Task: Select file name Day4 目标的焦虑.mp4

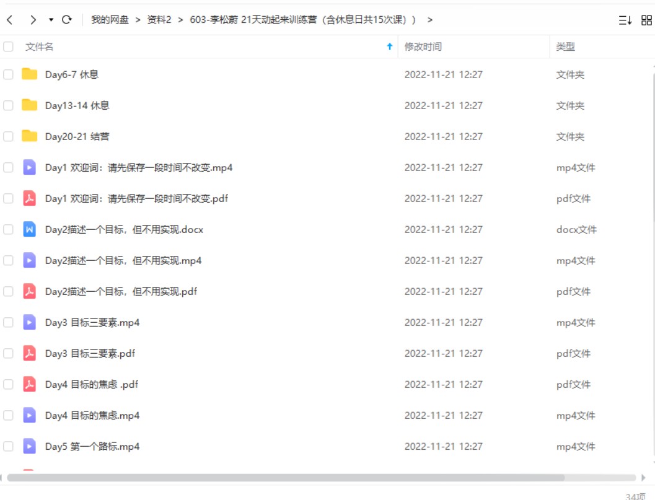Action: pyautogui.click(x=92, y=415)
